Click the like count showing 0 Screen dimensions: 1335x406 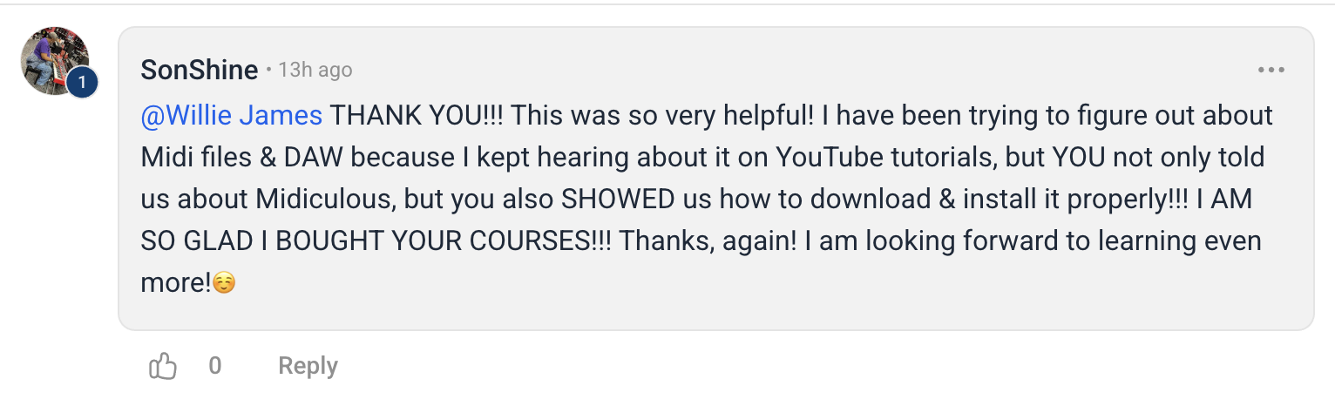click(215, 367)
